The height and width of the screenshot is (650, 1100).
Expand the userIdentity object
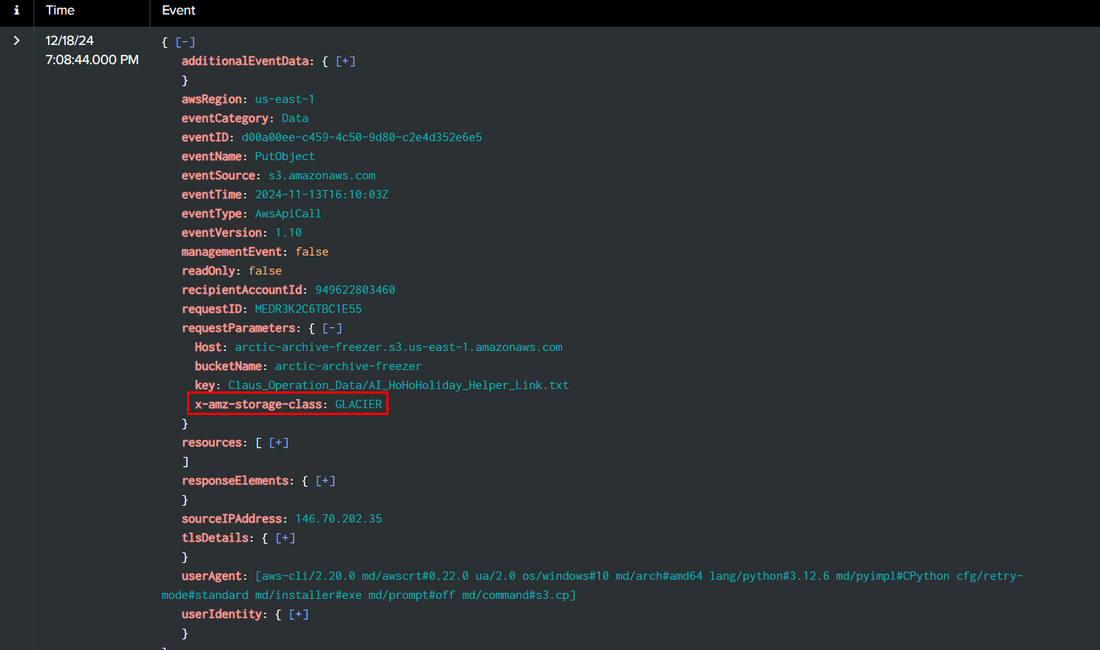[x=298, y=614]
